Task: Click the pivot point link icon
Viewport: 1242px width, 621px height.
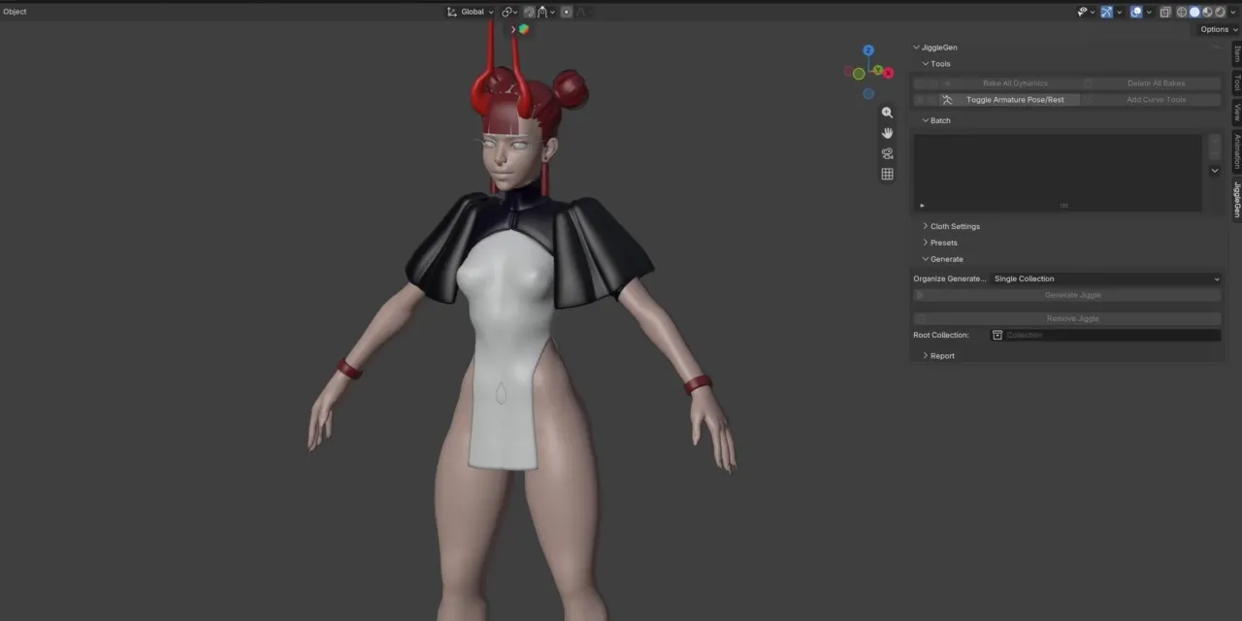Action: [x=508, y=12]
